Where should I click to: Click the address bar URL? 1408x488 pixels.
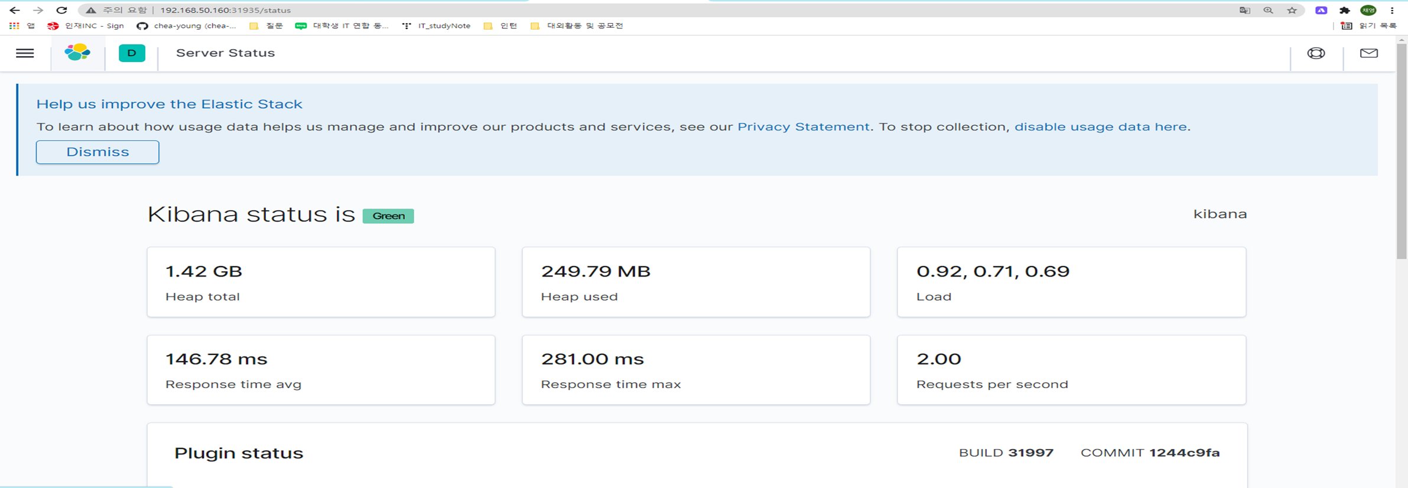tap(225, 10)
